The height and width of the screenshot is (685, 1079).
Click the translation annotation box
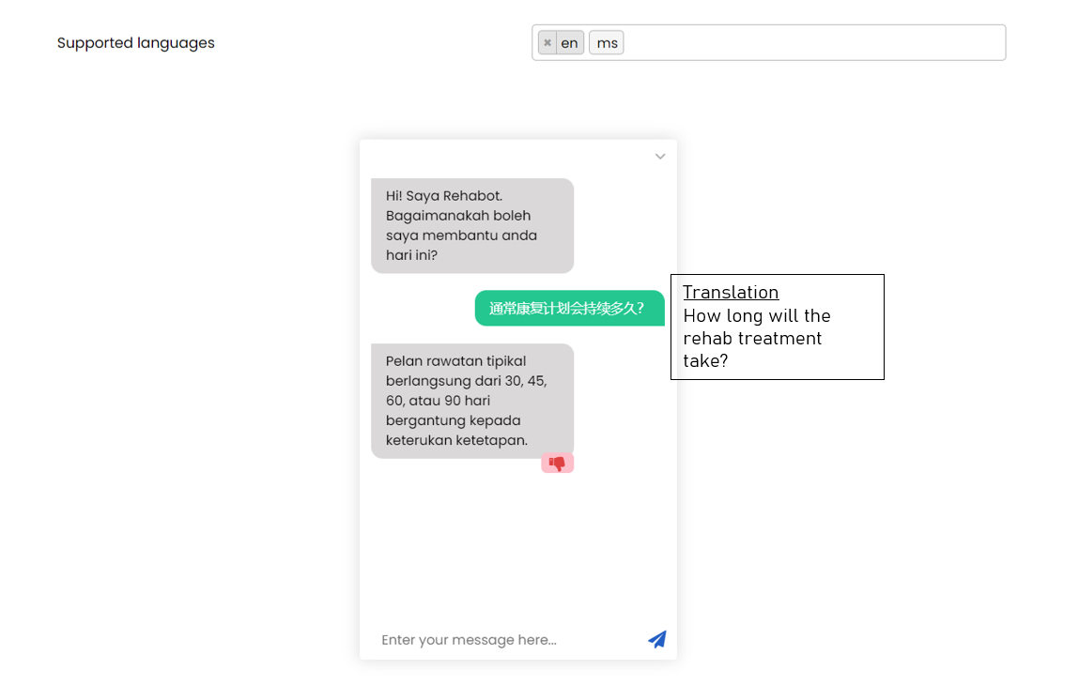click(x=777, y=327)
